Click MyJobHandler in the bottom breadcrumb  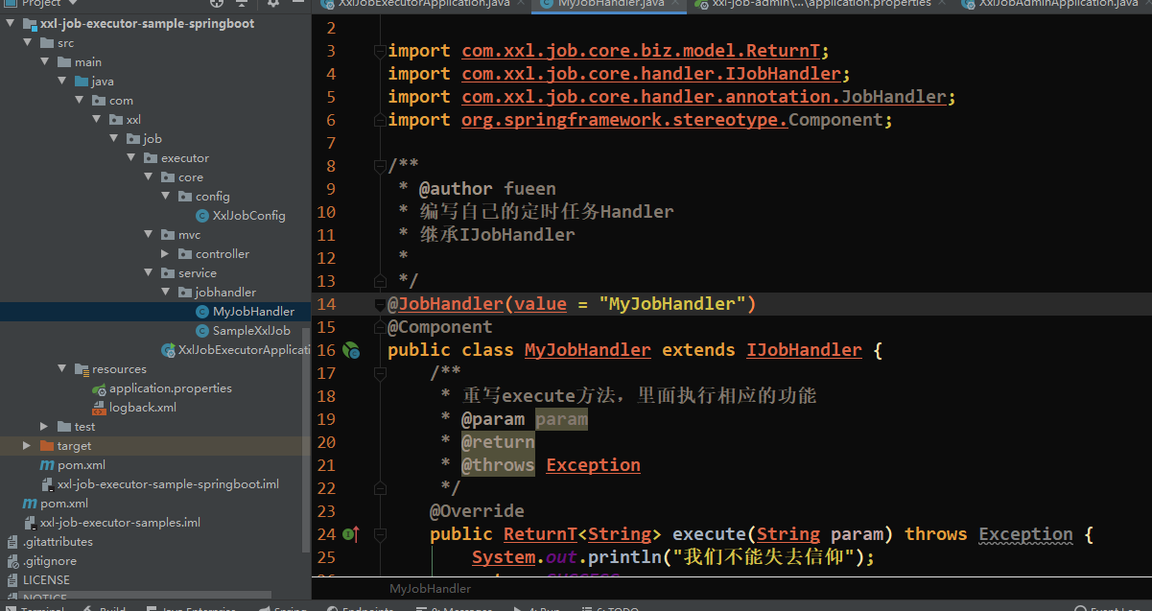(430, 588)
